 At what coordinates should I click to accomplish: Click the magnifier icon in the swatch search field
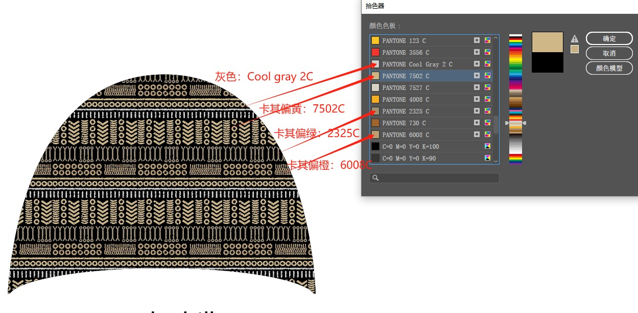[x=375, y=178]
